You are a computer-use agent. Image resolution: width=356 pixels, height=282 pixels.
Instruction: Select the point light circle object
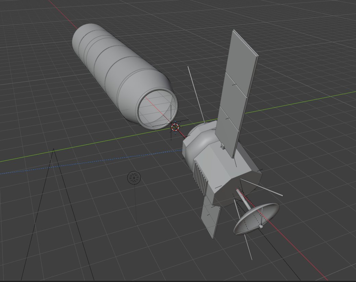pos(134,177)
